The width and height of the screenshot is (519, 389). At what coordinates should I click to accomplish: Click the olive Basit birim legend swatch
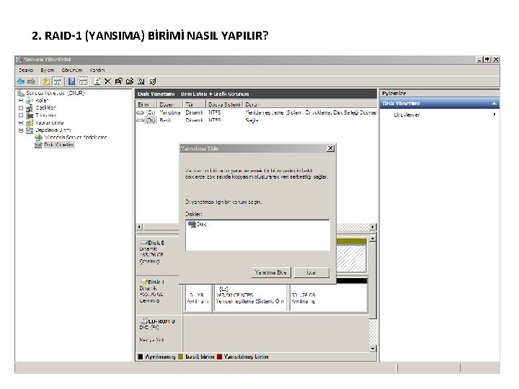point(180,357)
